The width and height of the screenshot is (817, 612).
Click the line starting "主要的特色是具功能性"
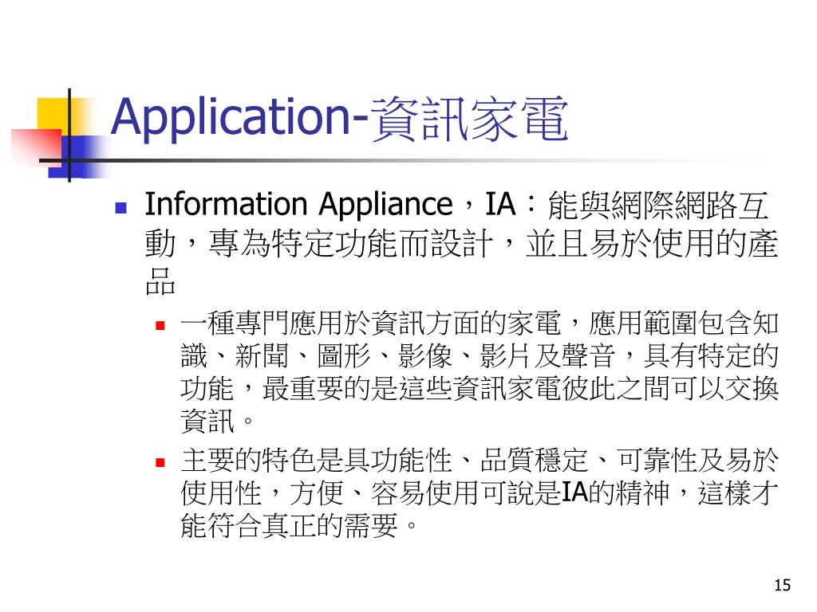[x=480, y=460]
